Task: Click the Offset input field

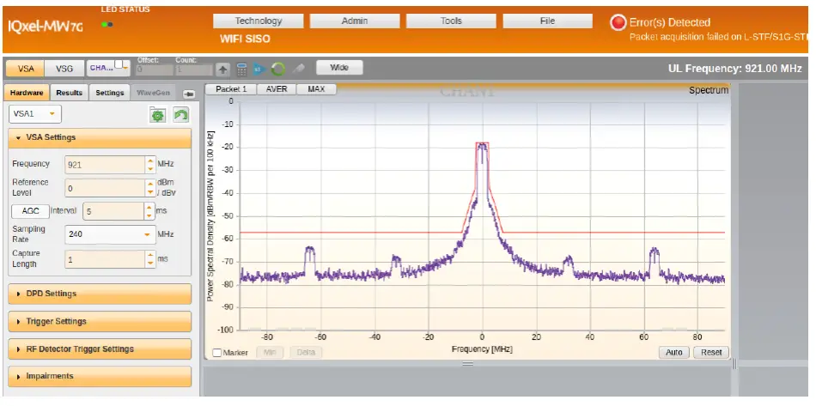Action: click(155, 70)
